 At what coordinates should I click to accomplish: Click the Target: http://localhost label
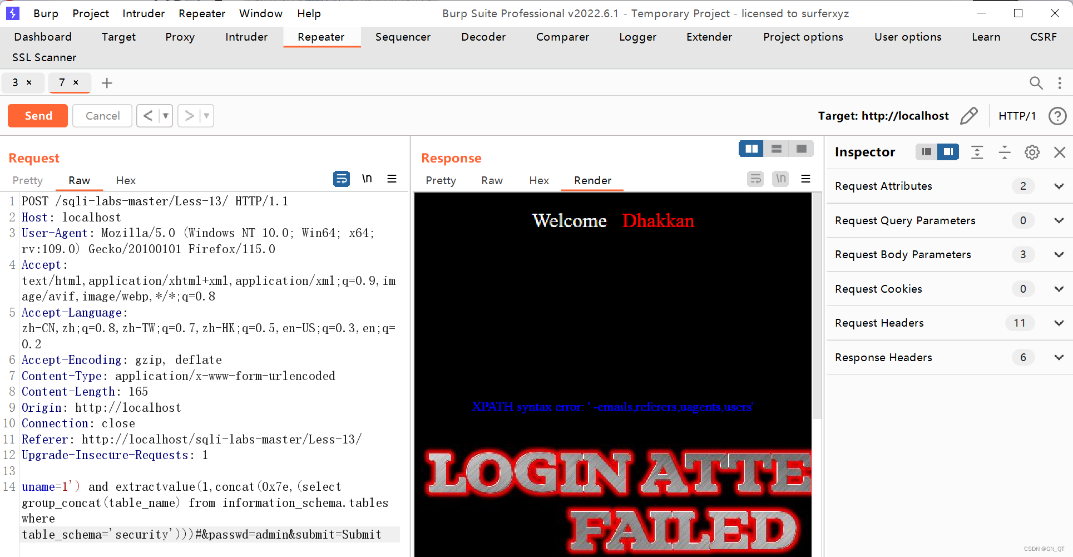(883, 116)
